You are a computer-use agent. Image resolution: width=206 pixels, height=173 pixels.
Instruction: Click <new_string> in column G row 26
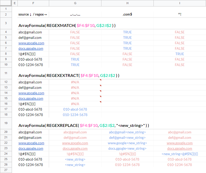coord(75,165)
